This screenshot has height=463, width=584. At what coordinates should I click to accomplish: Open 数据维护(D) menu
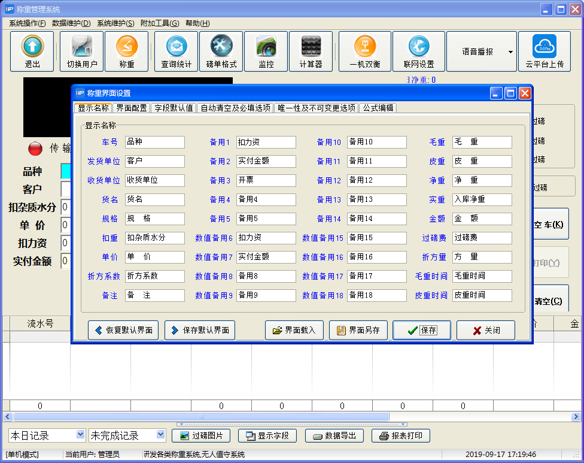(71, 23)
